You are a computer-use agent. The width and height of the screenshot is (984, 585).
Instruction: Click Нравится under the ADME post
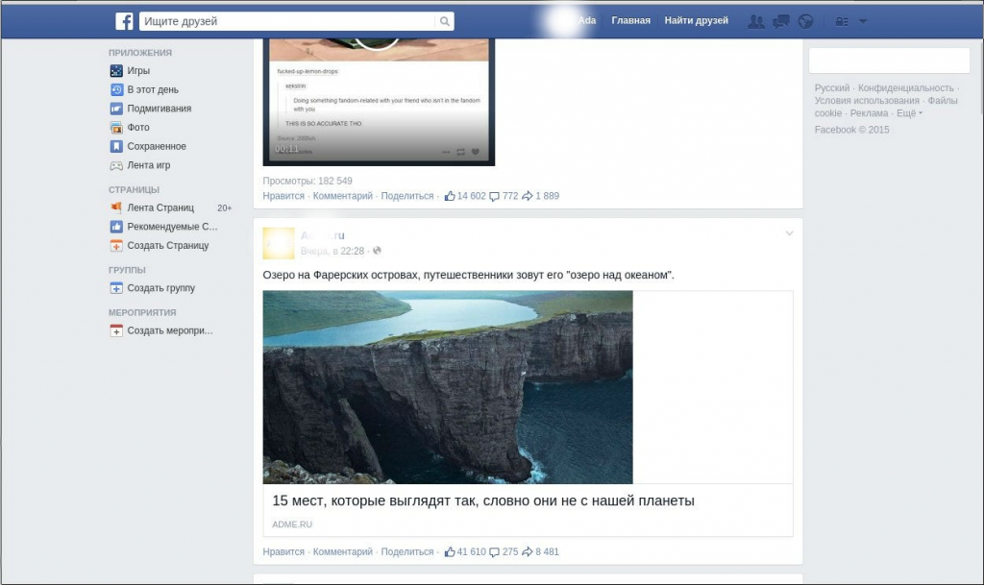point(283,551)
